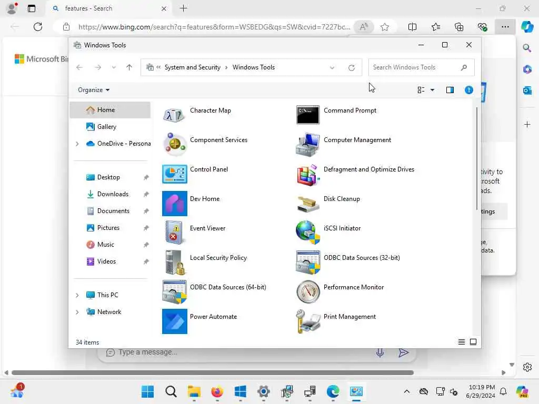Screen dimensions: 539x404
Task: Switch to large icons view in status bar
Action: (473, 342)
